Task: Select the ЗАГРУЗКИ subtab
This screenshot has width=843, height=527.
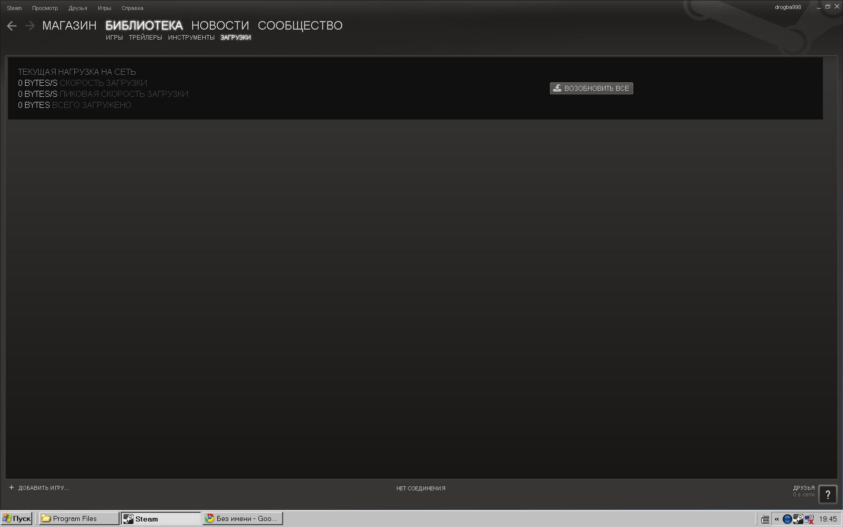Action: click(x=235, y=38)
